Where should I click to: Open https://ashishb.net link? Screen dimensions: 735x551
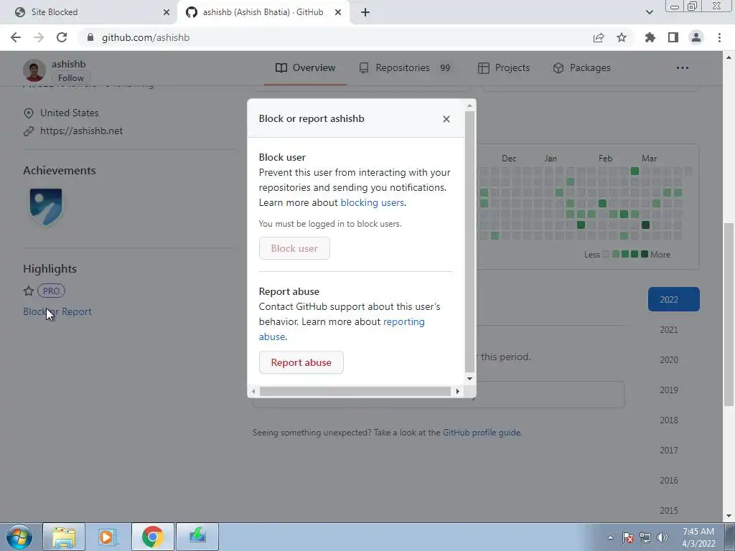point(82,131)
